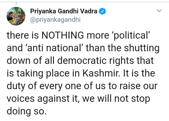The image size is (169, 121).
Task: Open Priyanka Gandhi Vadra's profile picture
Action: [x=16, y=16]
